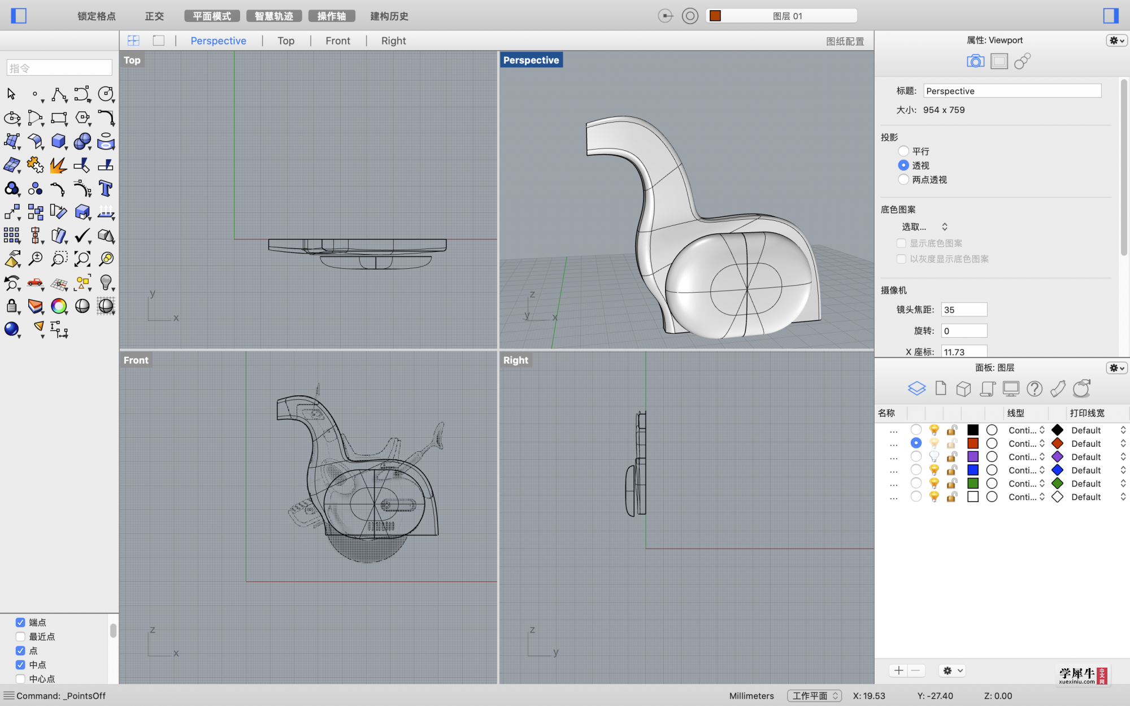Image resolution: width=1130 pixels, height=706 pixels.
Task: Click the orange Explode tool
Action: [59, 165]
